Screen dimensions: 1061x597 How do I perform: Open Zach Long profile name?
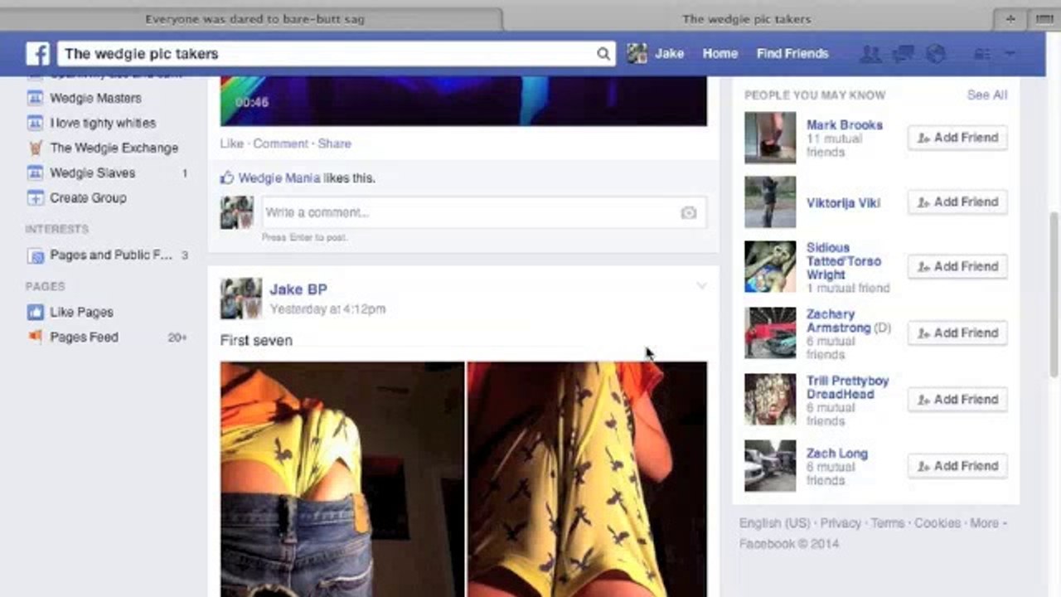tap(837, 454)
